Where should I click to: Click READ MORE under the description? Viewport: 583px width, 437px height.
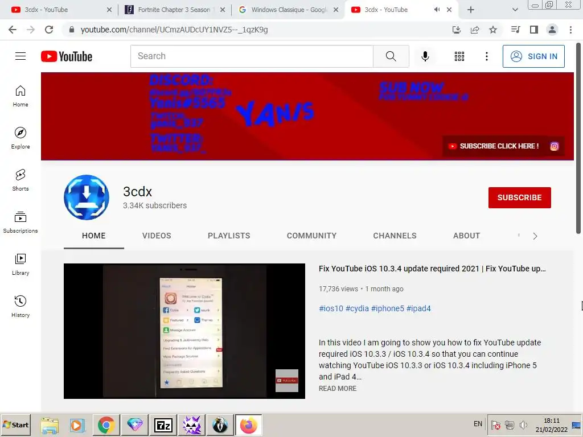[x=337, y=388]
